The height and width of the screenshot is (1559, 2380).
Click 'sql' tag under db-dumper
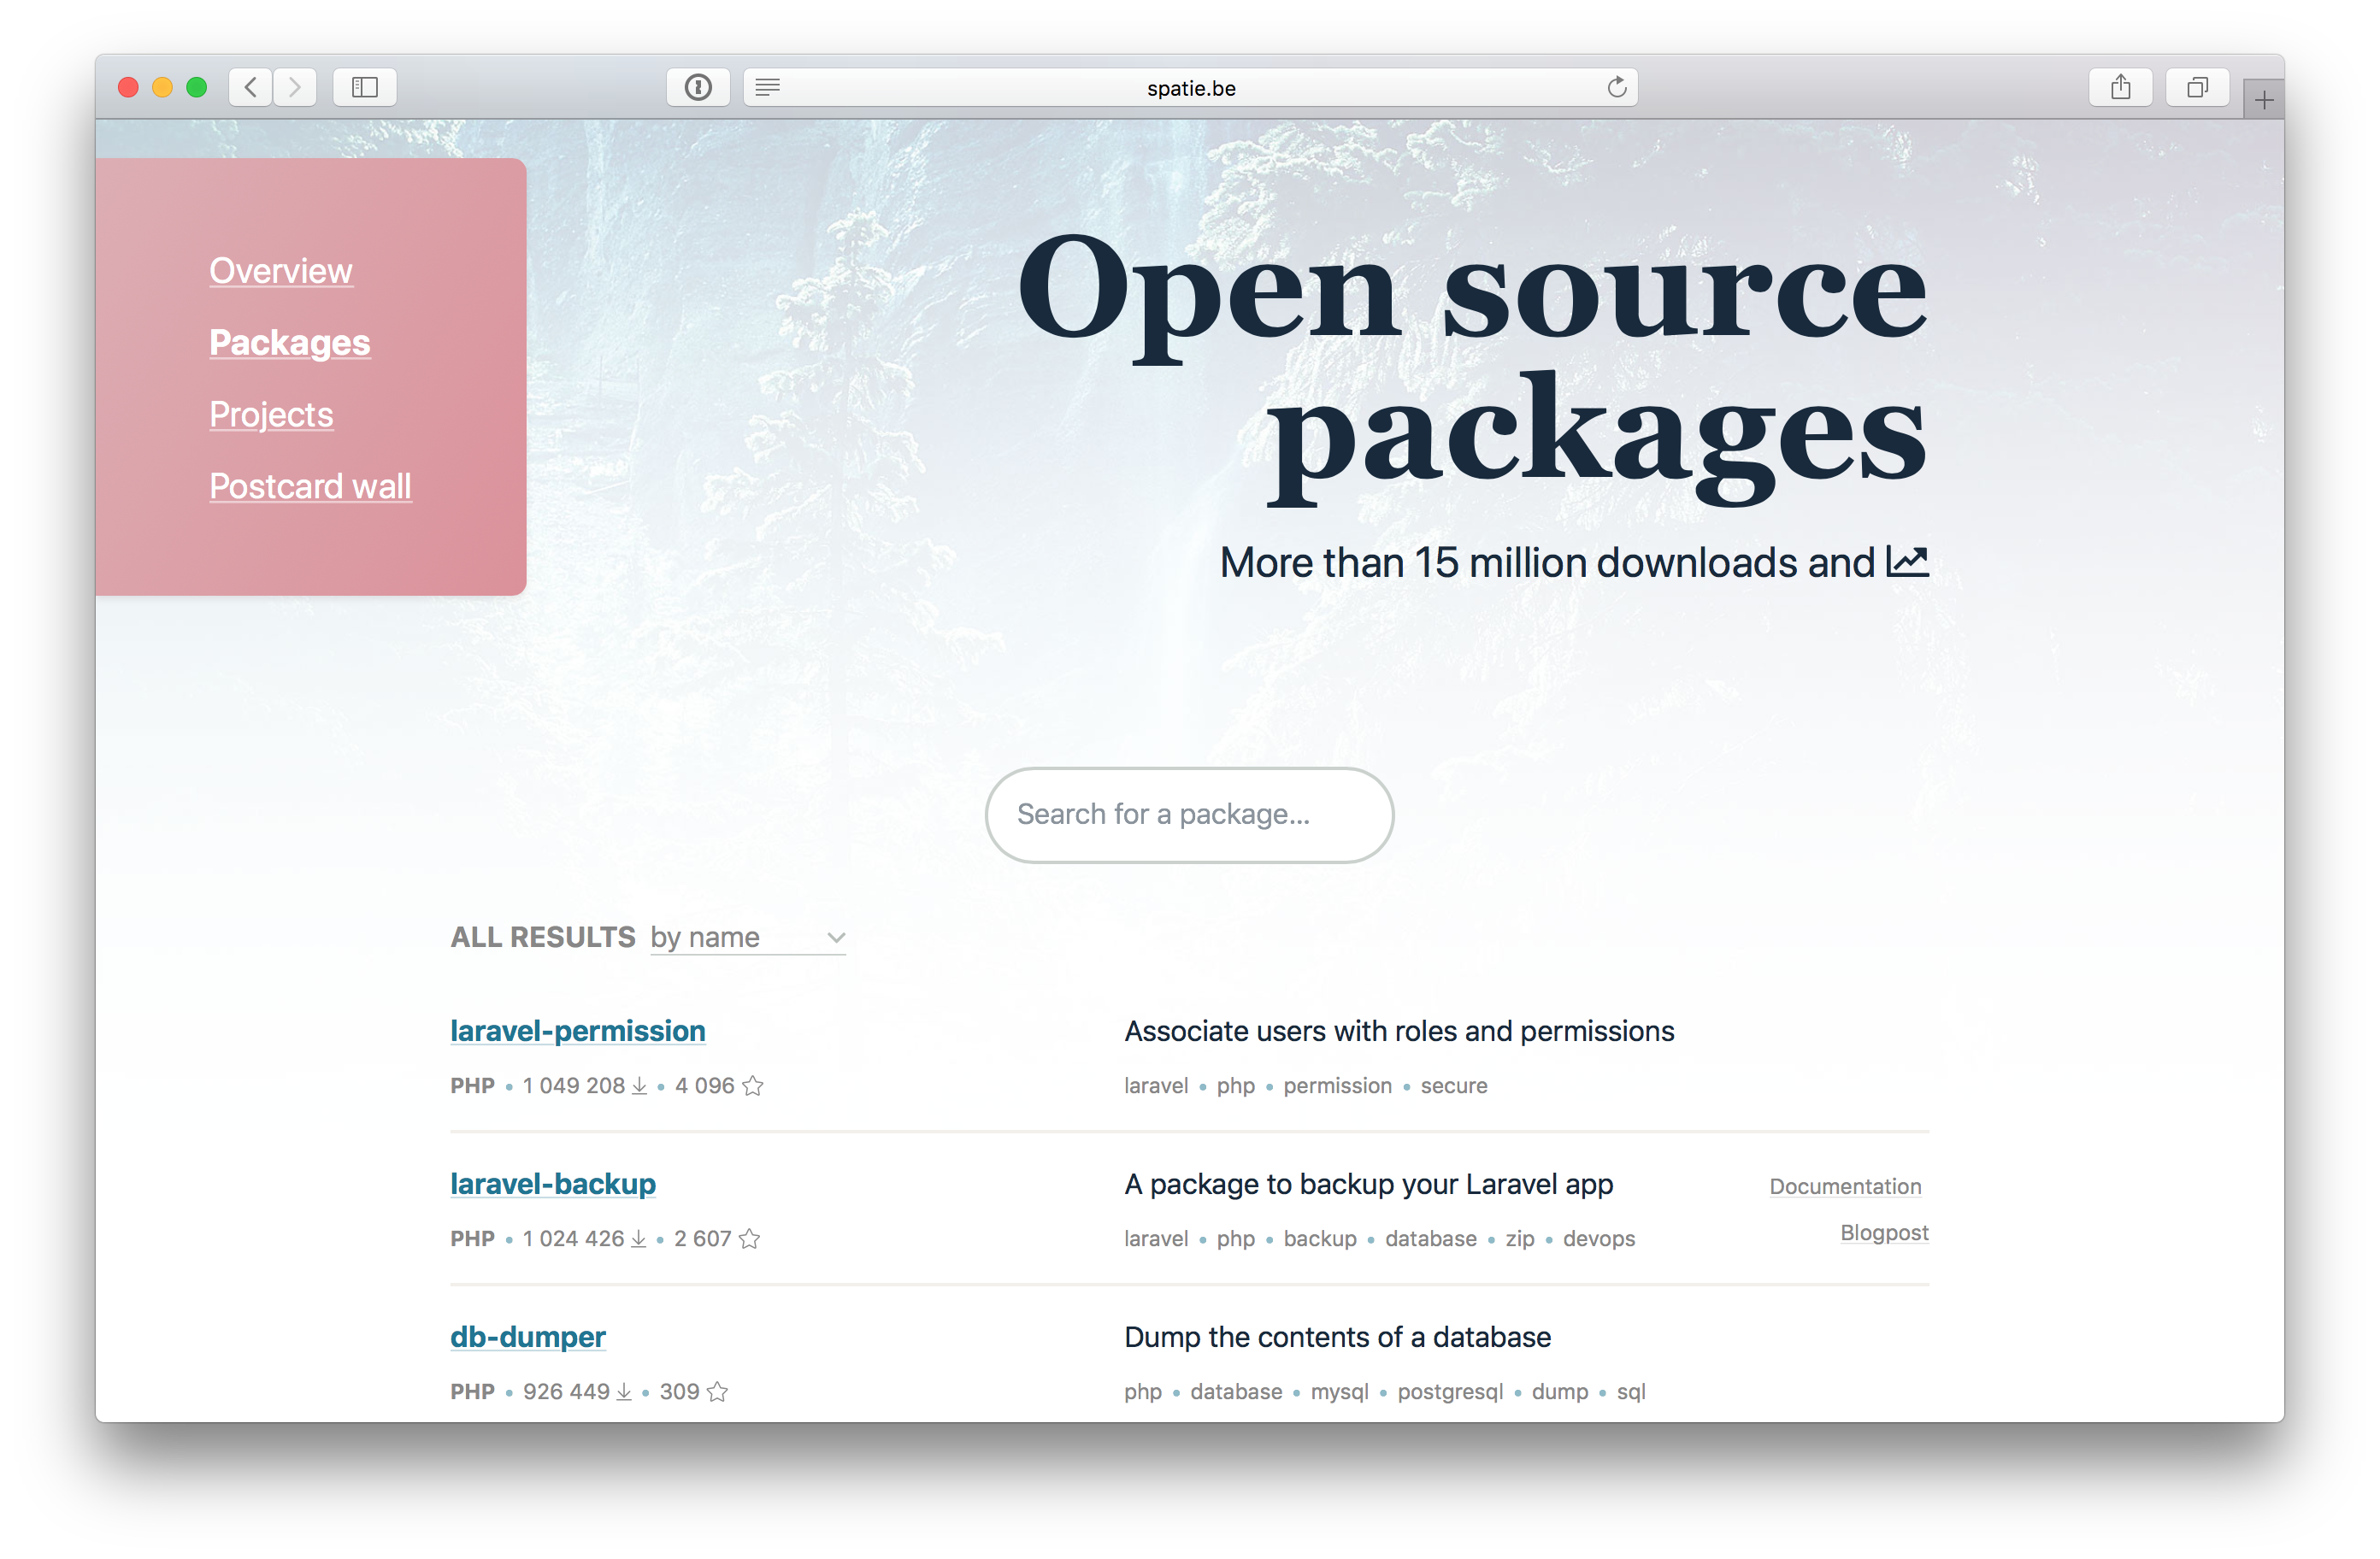coord(1631,1392)
